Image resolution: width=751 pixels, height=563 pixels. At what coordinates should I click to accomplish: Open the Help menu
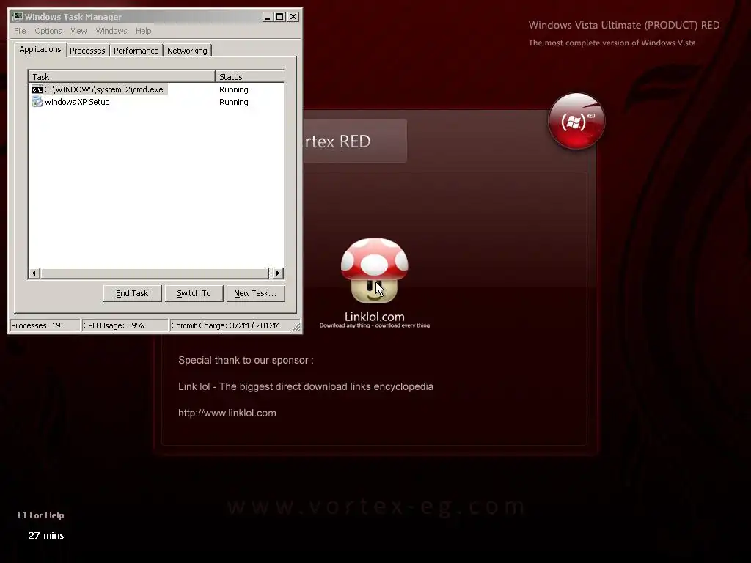pos(143,31)
